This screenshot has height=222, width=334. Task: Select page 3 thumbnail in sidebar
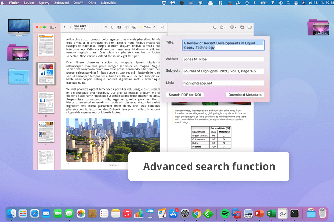coord(46,102)
